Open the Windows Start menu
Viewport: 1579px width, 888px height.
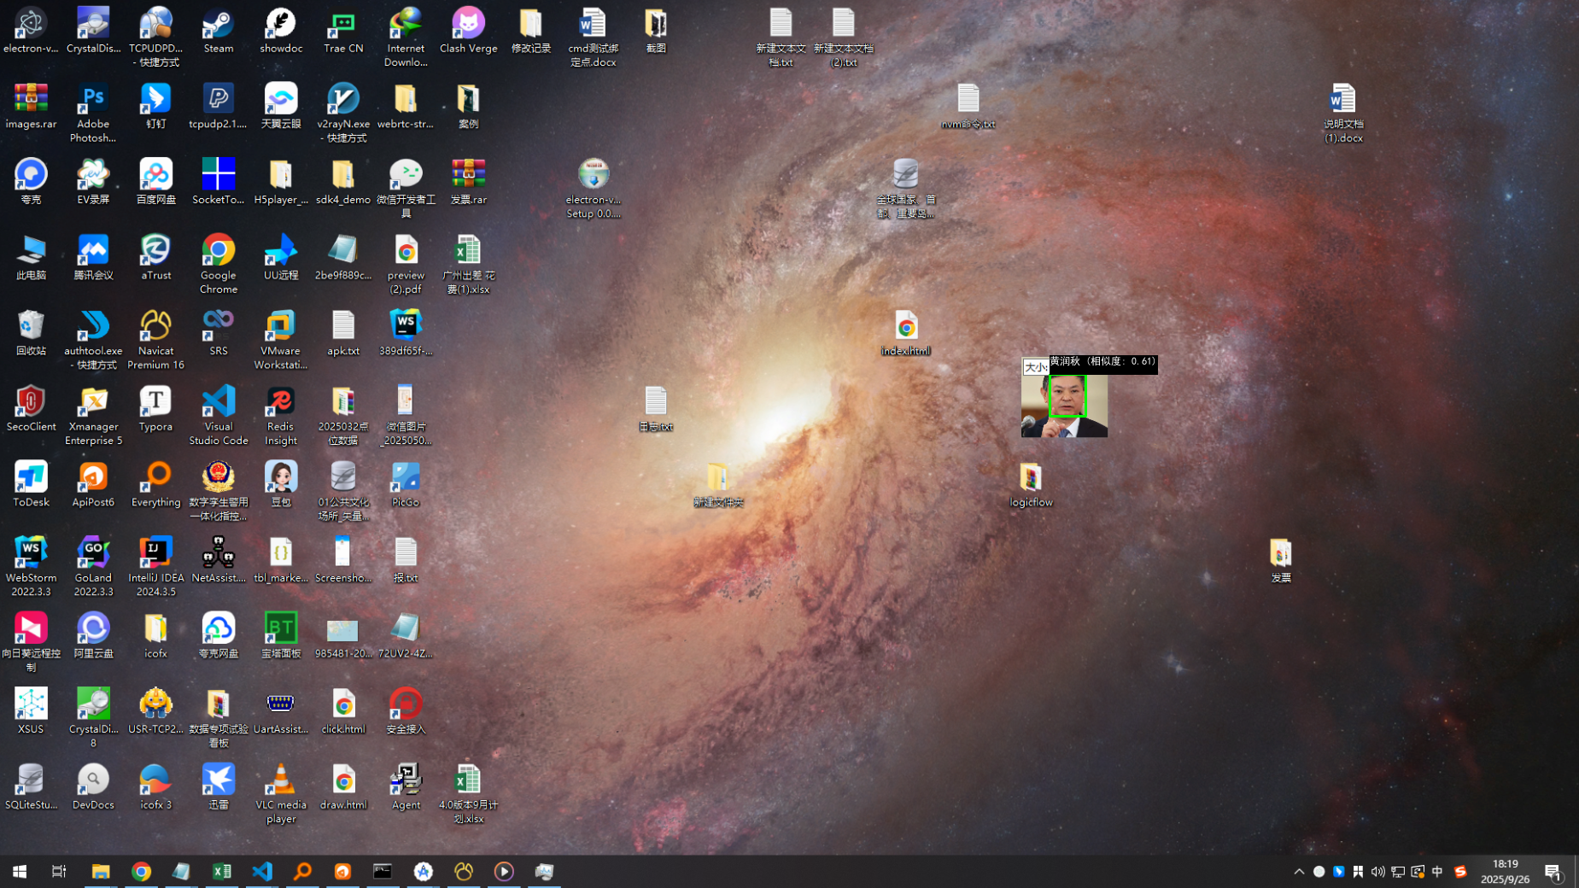[19, 872]
